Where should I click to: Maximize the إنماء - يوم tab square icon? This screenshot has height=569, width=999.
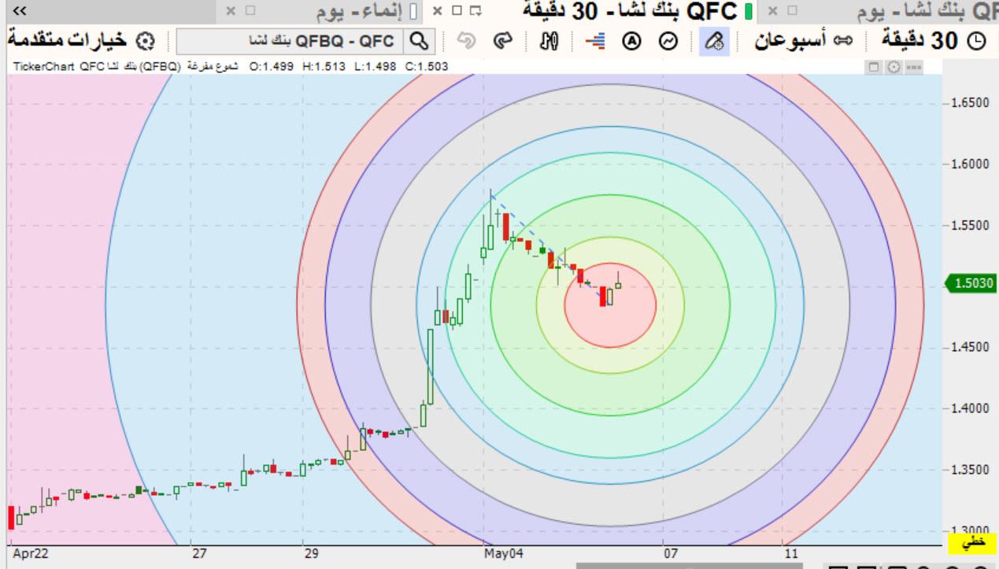(250, 10)
